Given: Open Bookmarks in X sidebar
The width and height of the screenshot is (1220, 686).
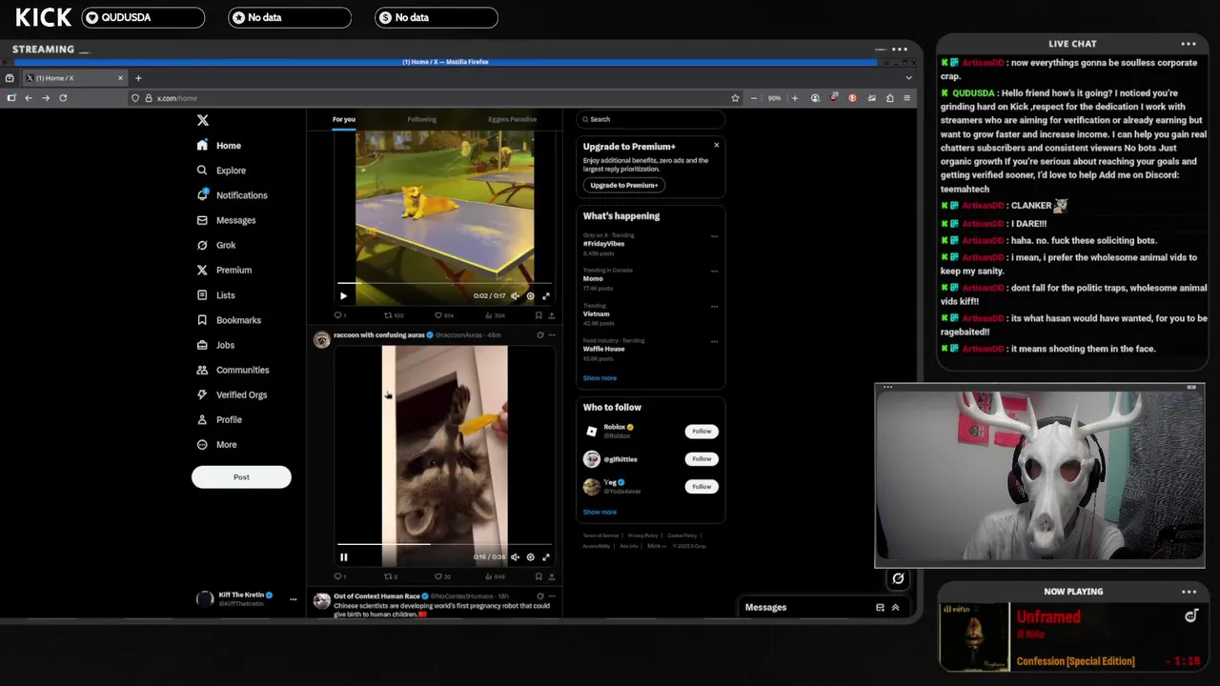Looking at the screenshot, I should pos(229,320).
